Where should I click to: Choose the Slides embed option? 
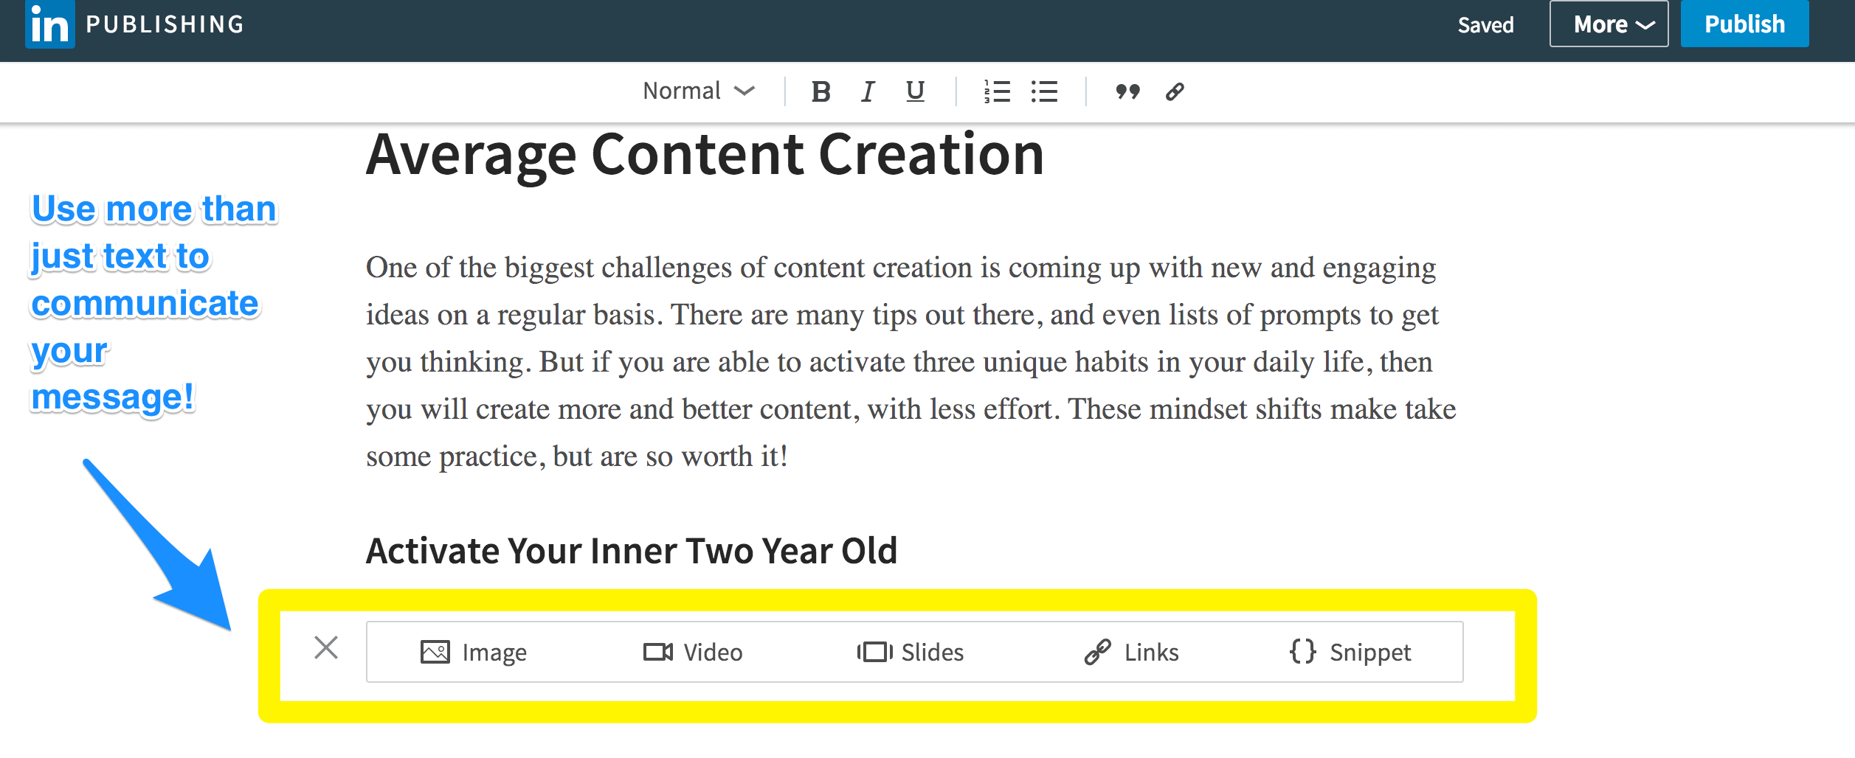click(x=911, y=653)
